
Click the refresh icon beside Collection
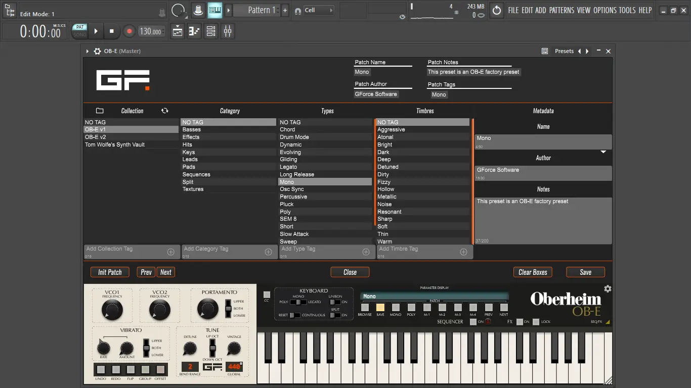(164, 111)
